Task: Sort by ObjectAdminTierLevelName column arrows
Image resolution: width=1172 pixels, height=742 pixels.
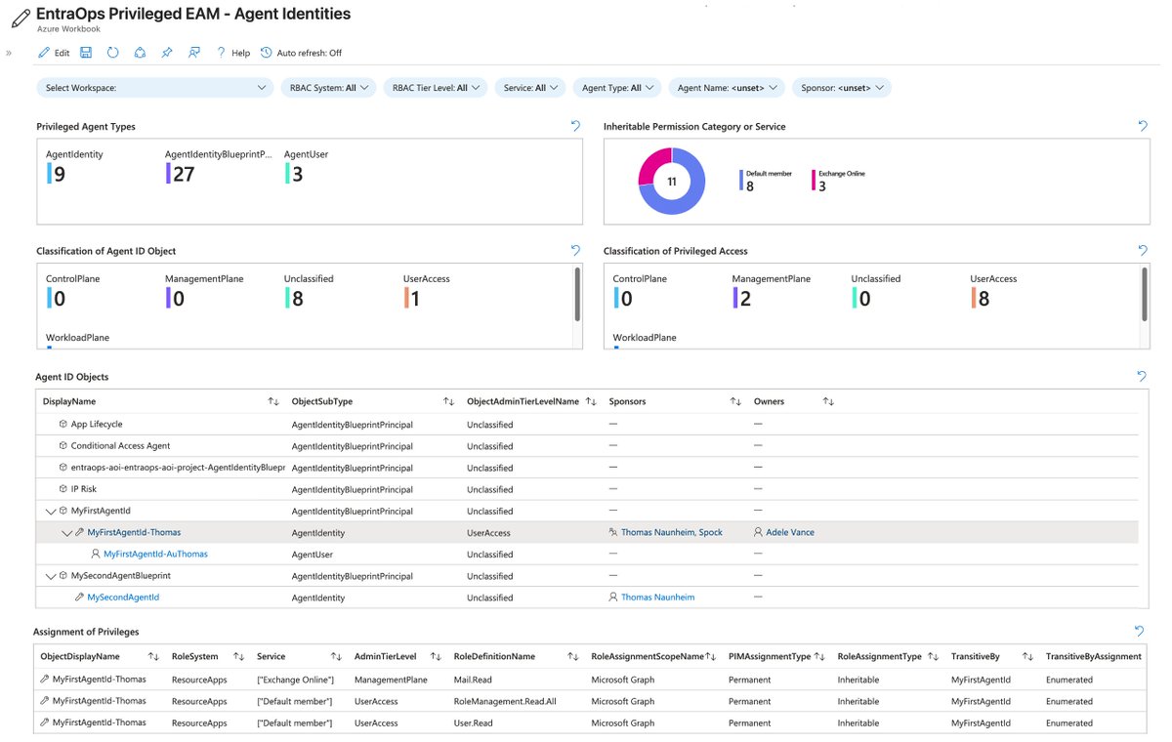Action: pyautogui.click(x=591, y=401)
